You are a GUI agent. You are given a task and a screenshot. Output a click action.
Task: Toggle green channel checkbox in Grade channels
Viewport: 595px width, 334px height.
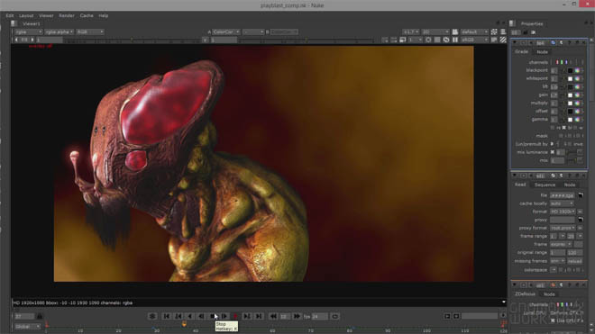click(562, 62)
